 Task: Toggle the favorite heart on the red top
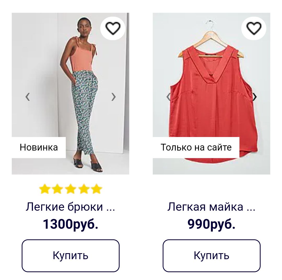pos(254,28)
